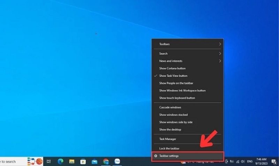This screenshot has height=166, width=279.
Task: Enable Show Cortana button option
Action: point(172,68)
